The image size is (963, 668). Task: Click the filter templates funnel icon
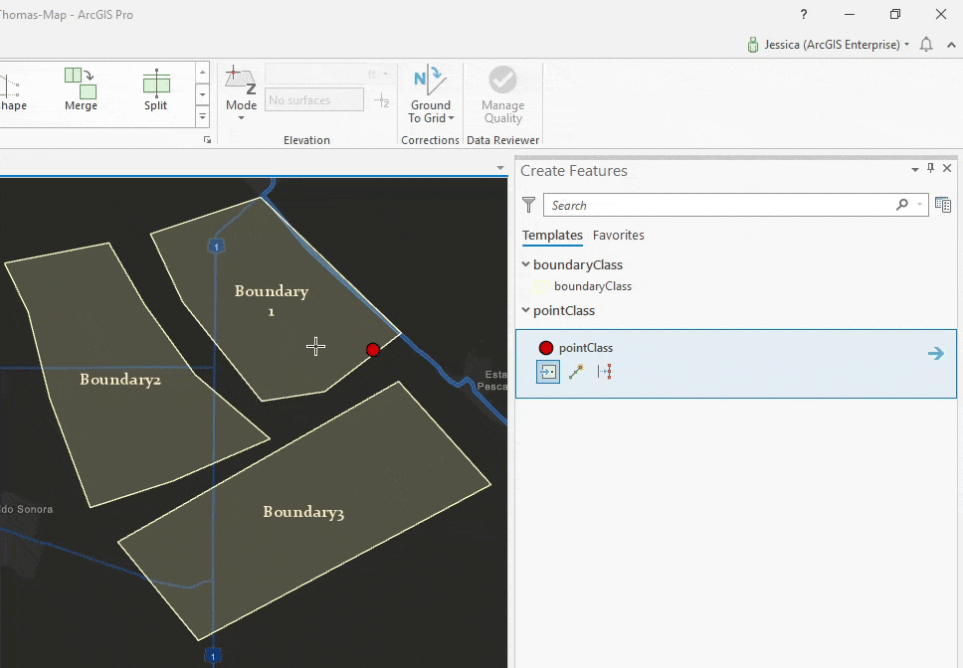pos(529,205)
